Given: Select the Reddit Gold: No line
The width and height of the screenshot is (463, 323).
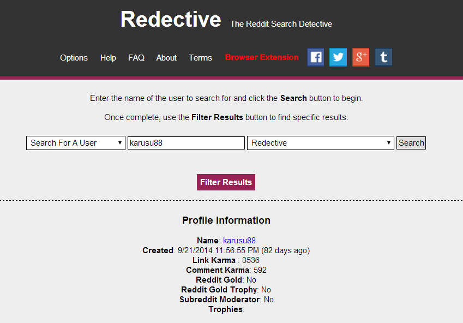Looking at the screenshot, I should (x=226, y=280).
